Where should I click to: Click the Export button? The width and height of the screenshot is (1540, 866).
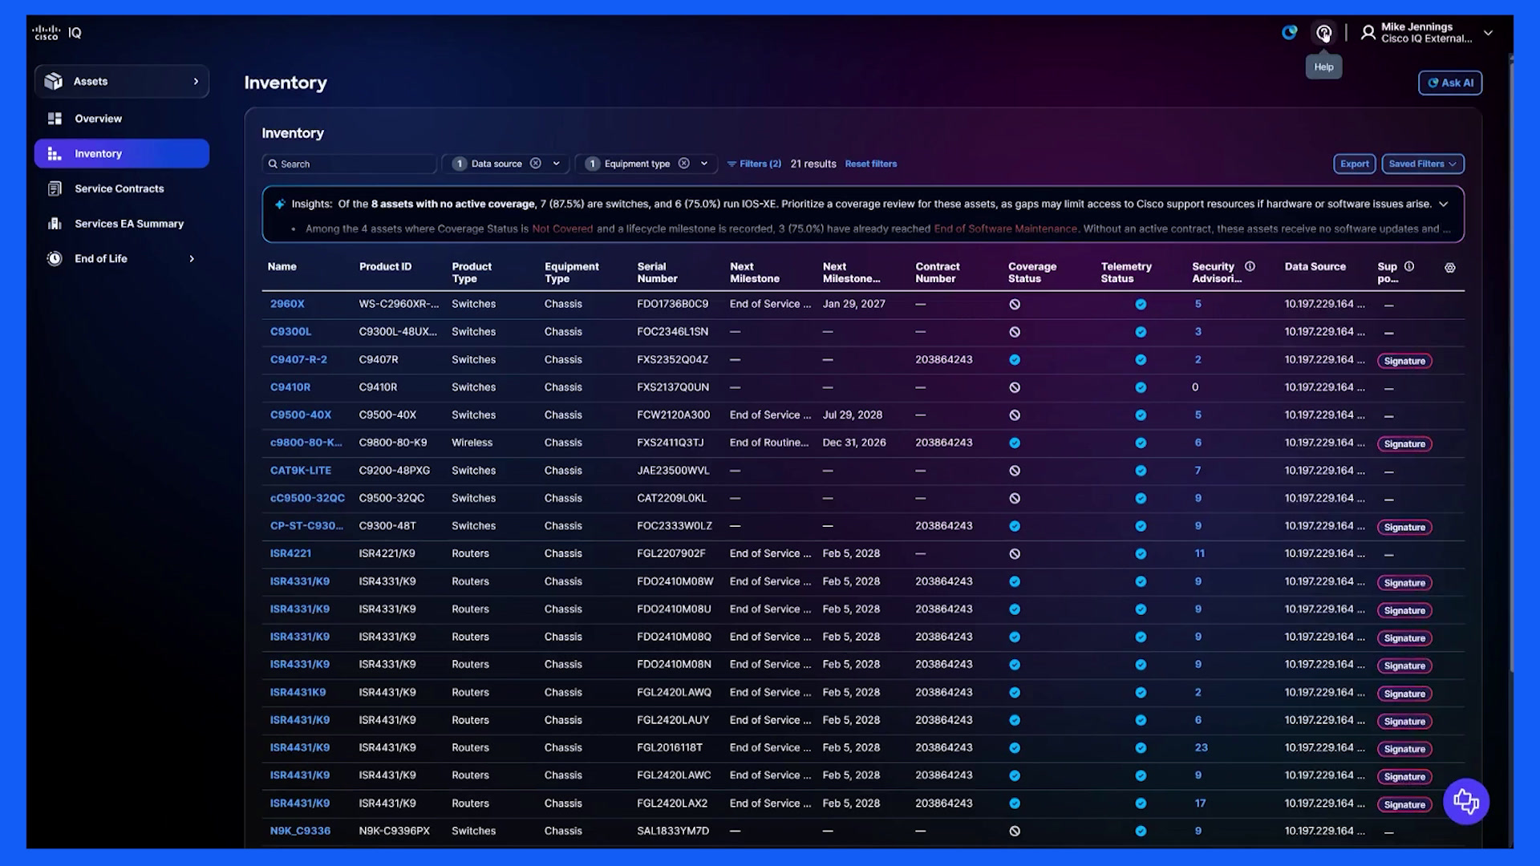tap(1355, 164)
